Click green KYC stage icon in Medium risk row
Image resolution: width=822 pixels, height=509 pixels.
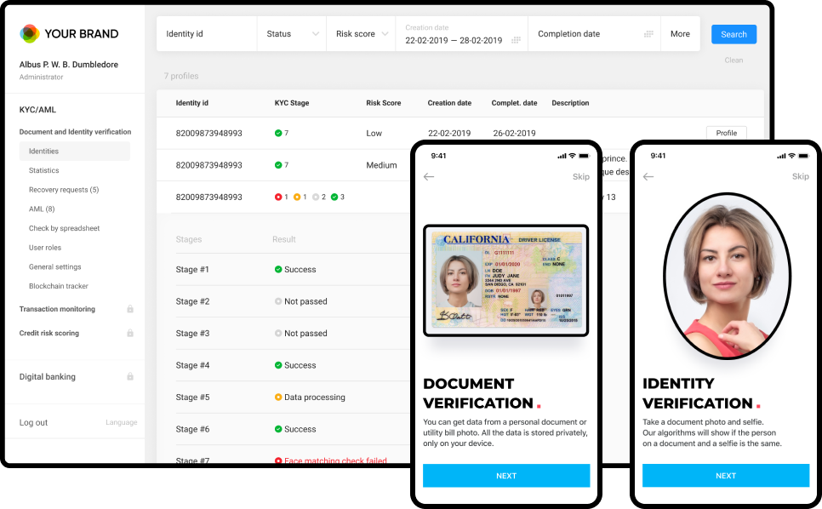[278, 165]
